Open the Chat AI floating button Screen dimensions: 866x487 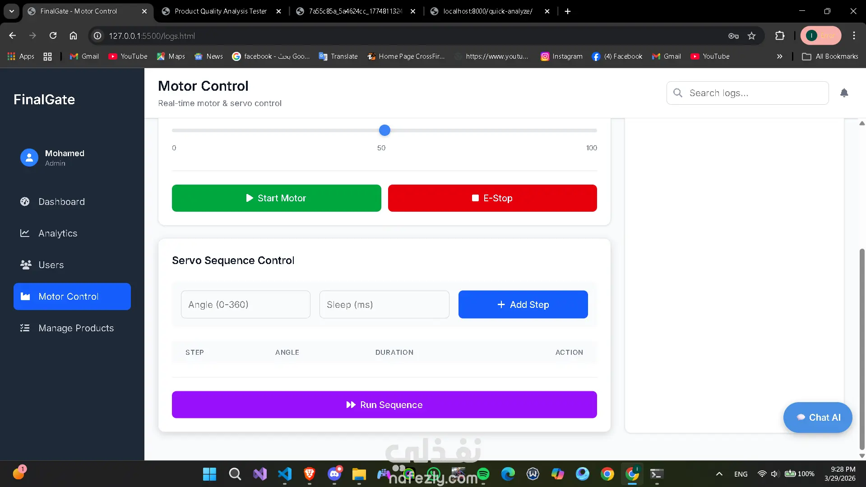point(818,417)
